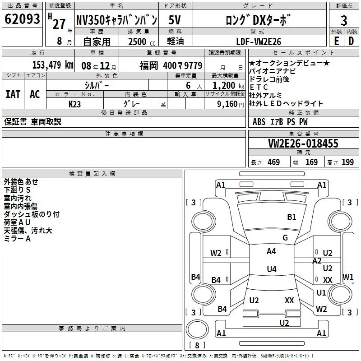Select the exterior grade E
361x361 pixels.
click(x=337, y=41)
